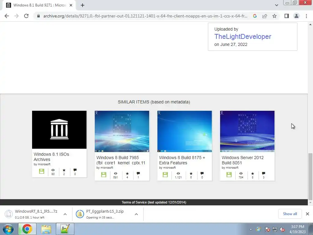313x235 pixels.
Task: Click the favorites star on Build 8175 card
Action: coord(191,173)
